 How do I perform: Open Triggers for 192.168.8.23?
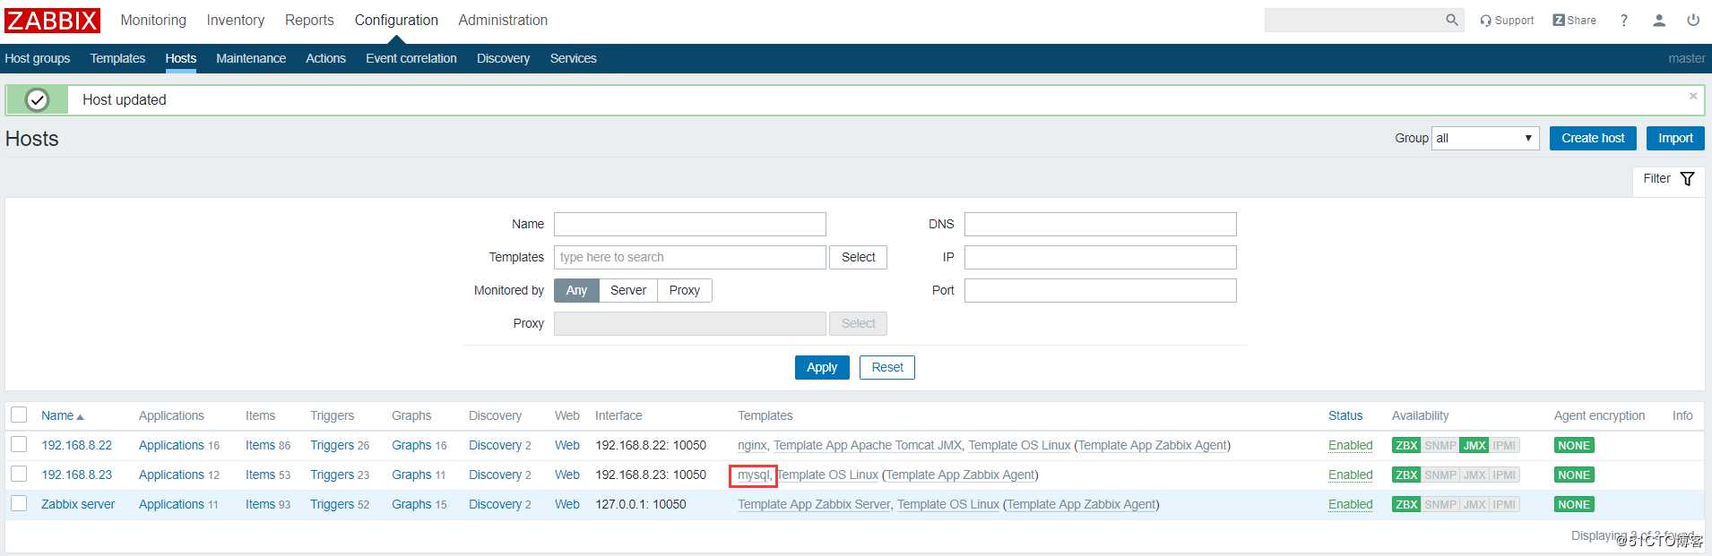coord(332,475)
